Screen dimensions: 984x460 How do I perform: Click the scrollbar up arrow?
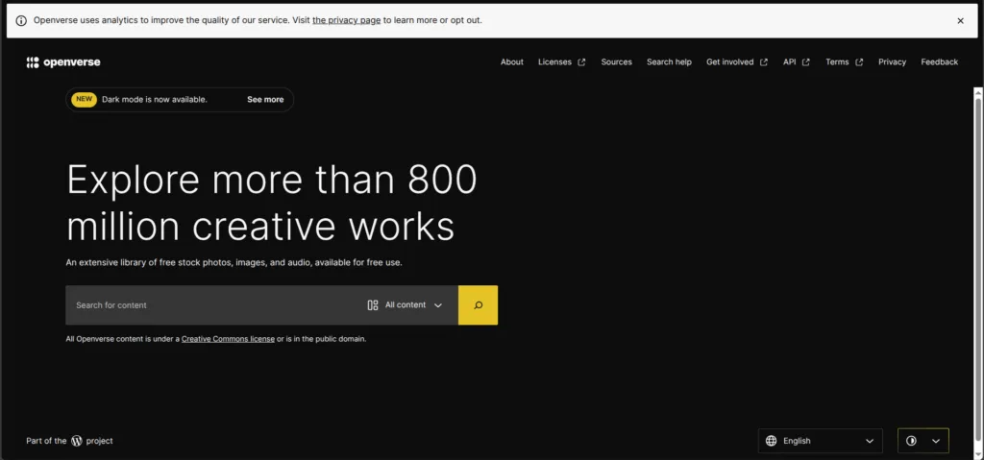(x=978, y=91)
